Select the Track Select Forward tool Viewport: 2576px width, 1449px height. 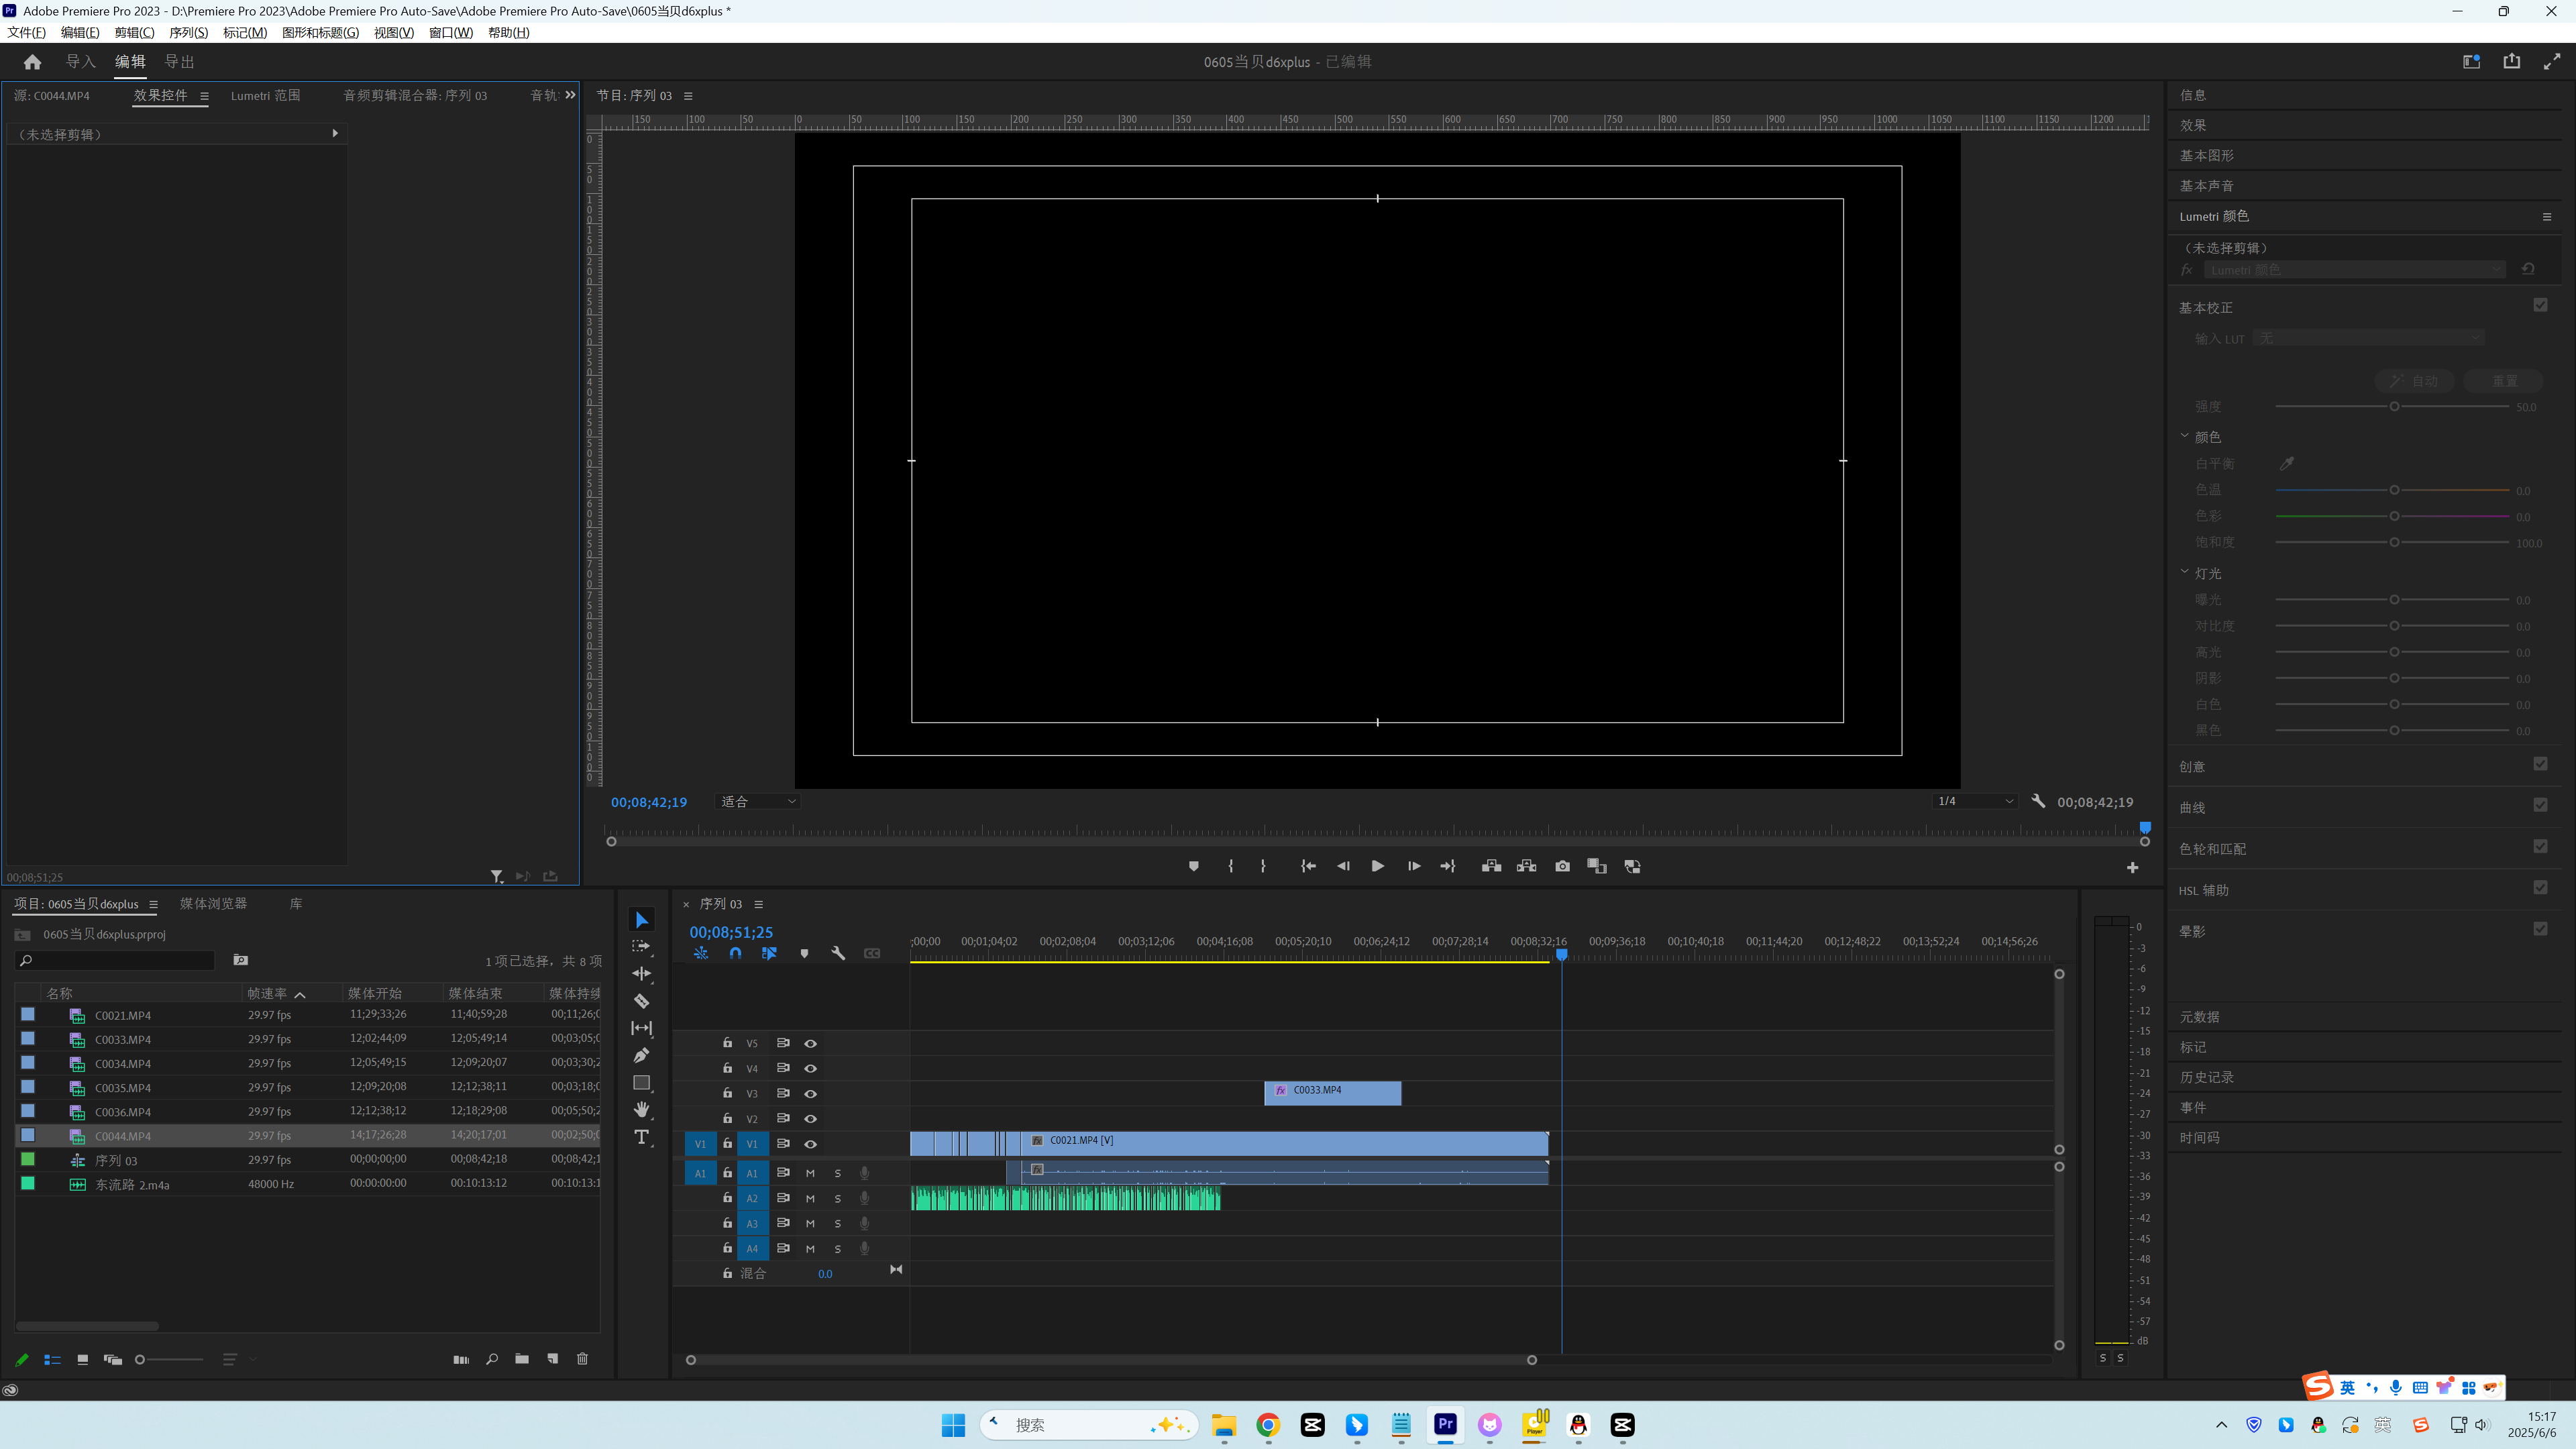642,946
